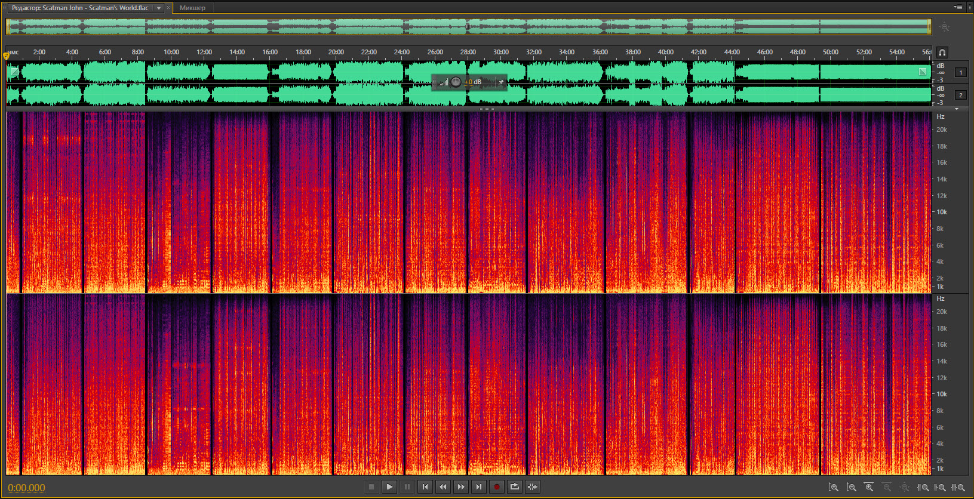Click the timeline ruler at 44:00

point(732,52)
